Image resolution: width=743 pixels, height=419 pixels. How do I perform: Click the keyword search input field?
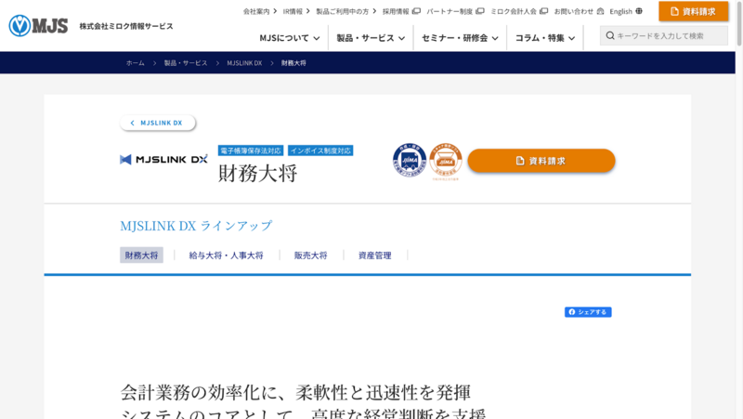[663, 35]
